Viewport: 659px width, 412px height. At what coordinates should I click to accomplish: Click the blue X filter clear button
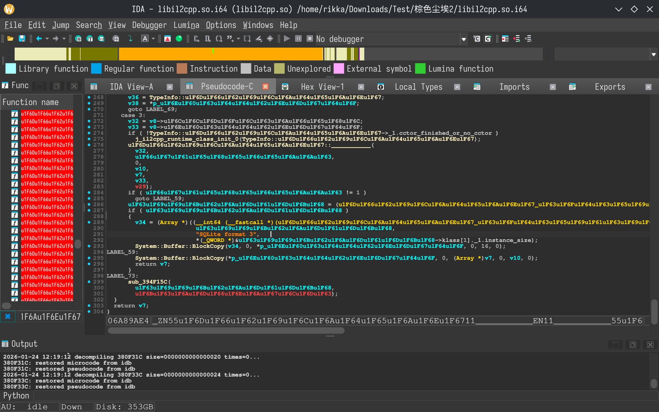[8, 317]
